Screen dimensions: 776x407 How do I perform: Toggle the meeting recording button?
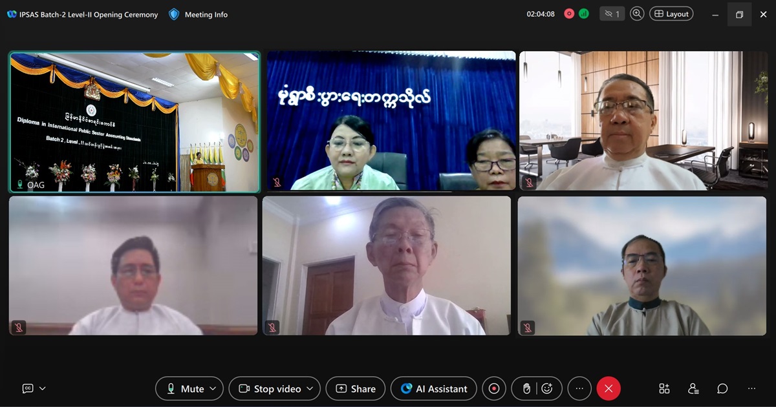494,388
